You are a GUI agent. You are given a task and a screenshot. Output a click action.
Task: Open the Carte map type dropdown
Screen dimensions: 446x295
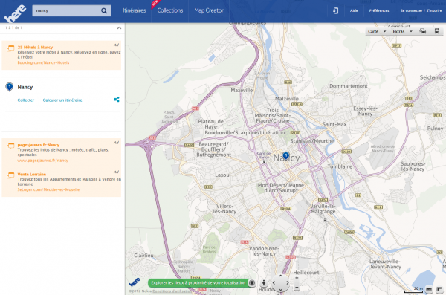coord(377,31)
